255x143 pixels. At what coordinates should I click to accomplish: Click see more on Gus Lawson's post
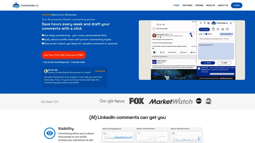194,46
